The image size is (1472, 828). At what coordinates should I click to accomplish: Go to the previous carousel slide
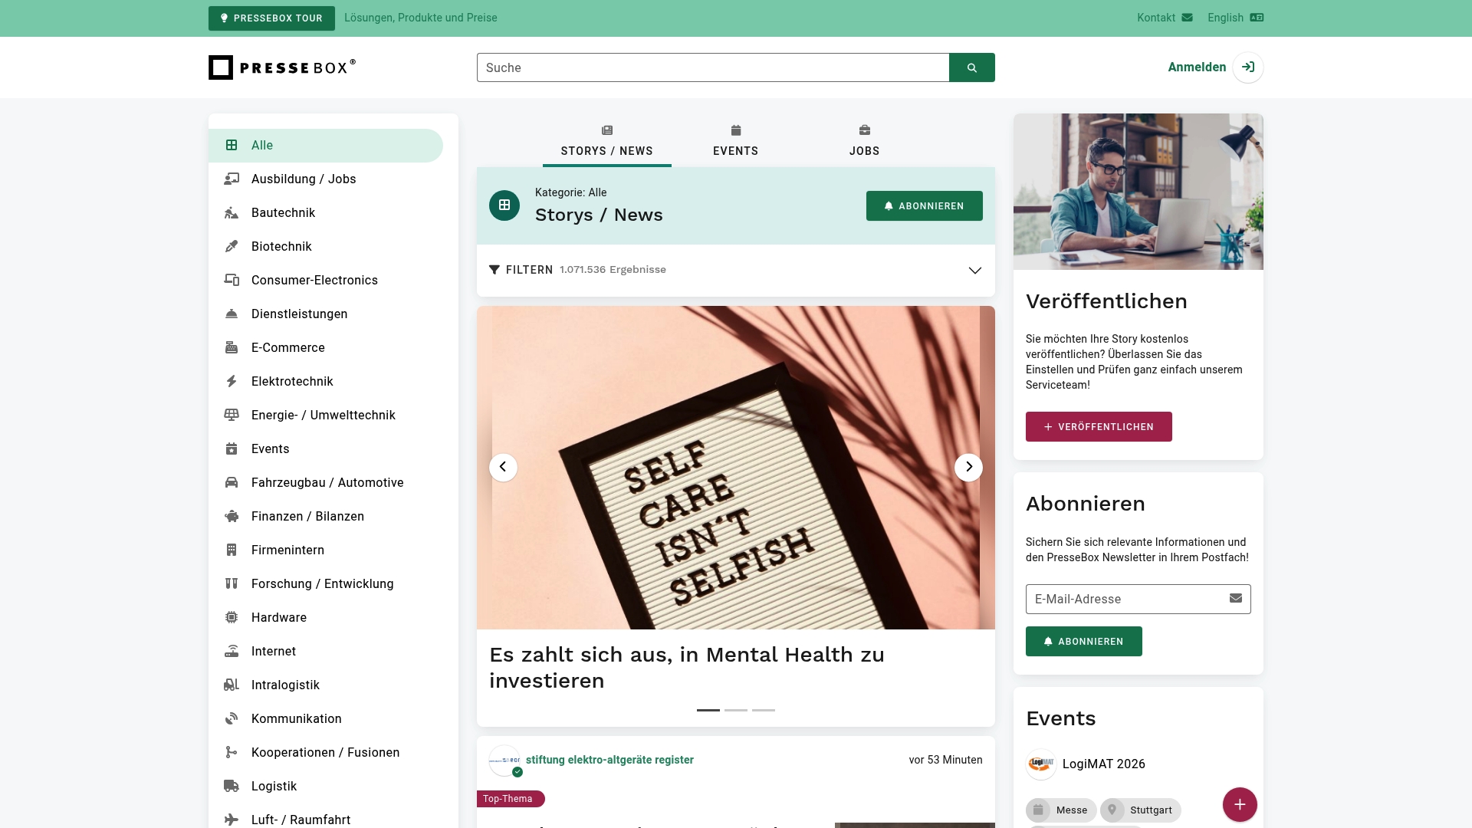coord(503,467)
